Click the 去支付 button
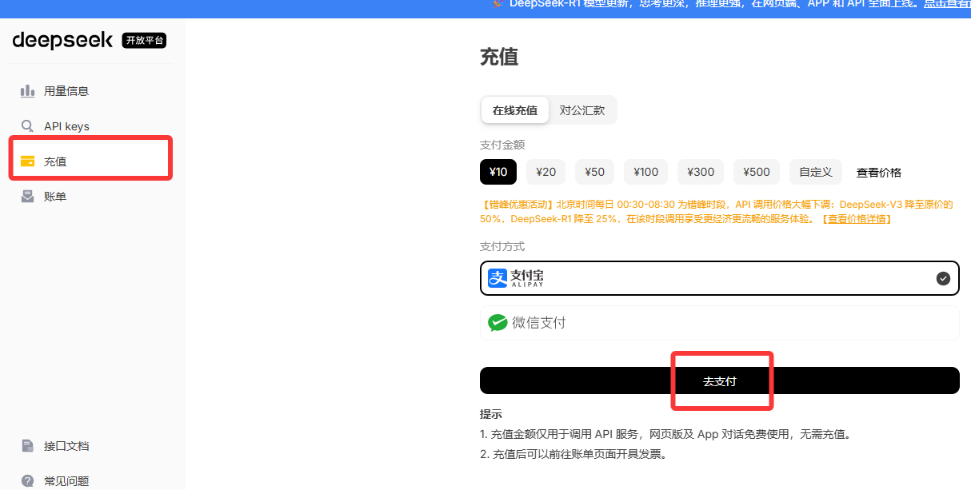 pyautogui.click(x=720, y=380)
